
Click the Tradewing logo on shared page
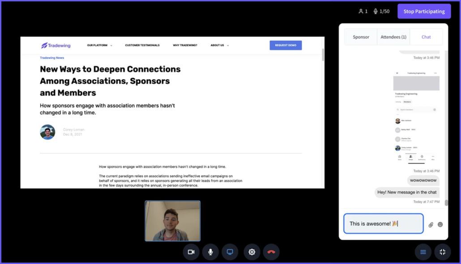pos(56,46)
